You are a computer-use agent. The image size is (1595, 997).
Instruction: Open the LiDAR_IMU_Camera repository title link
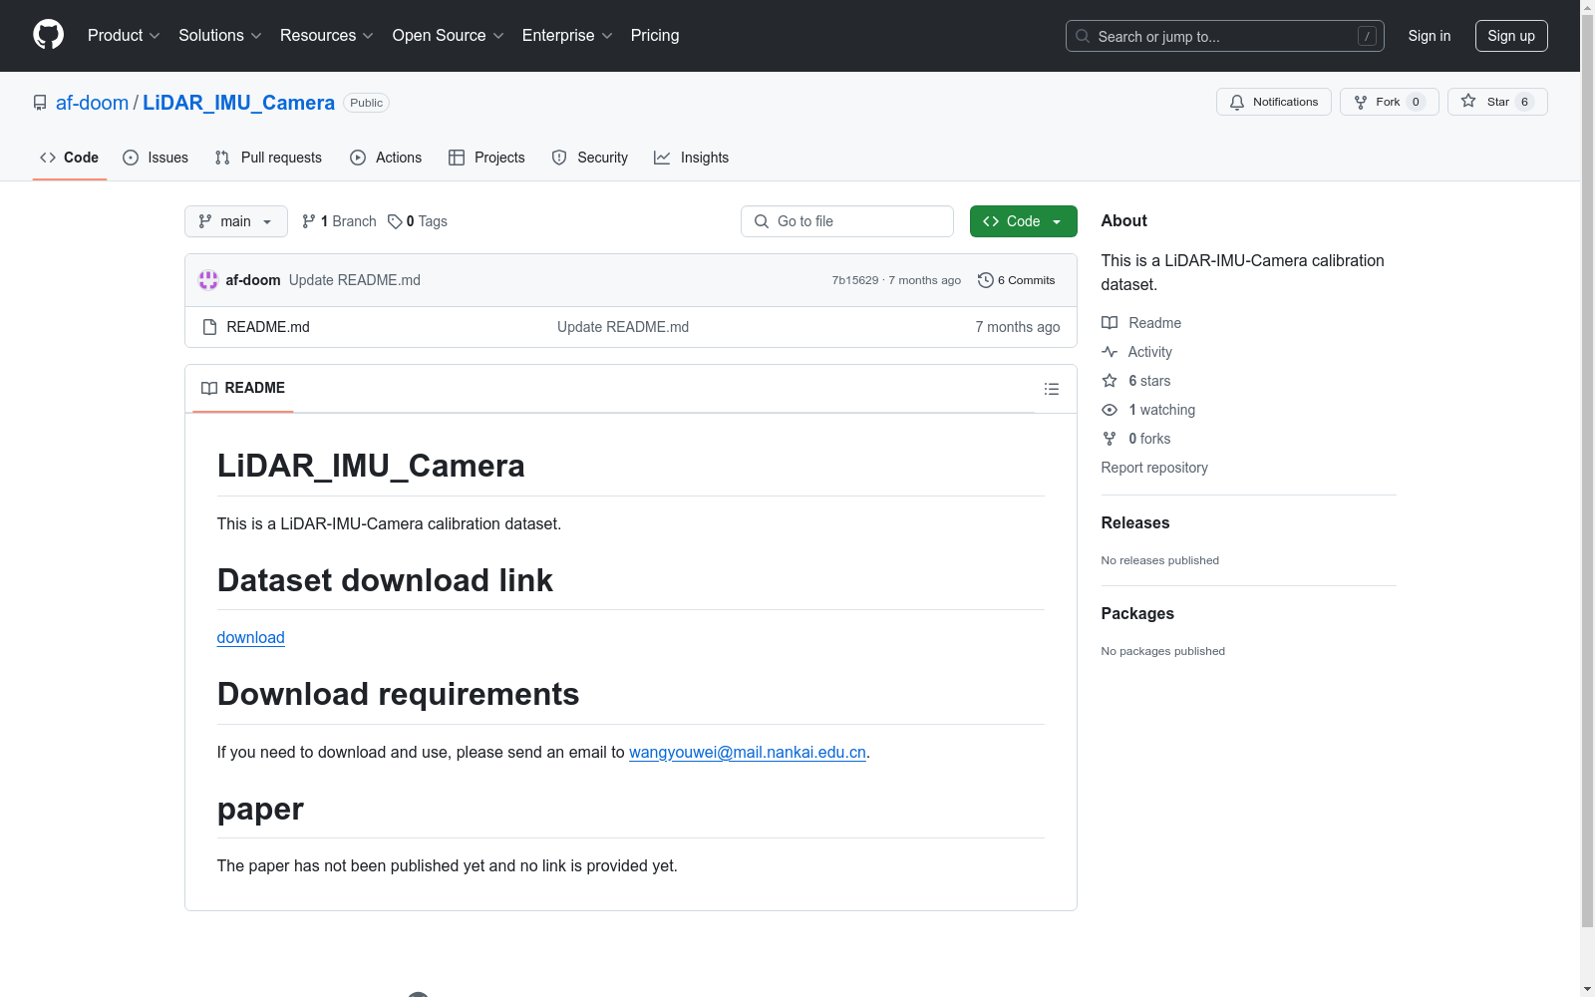[238, 103]
